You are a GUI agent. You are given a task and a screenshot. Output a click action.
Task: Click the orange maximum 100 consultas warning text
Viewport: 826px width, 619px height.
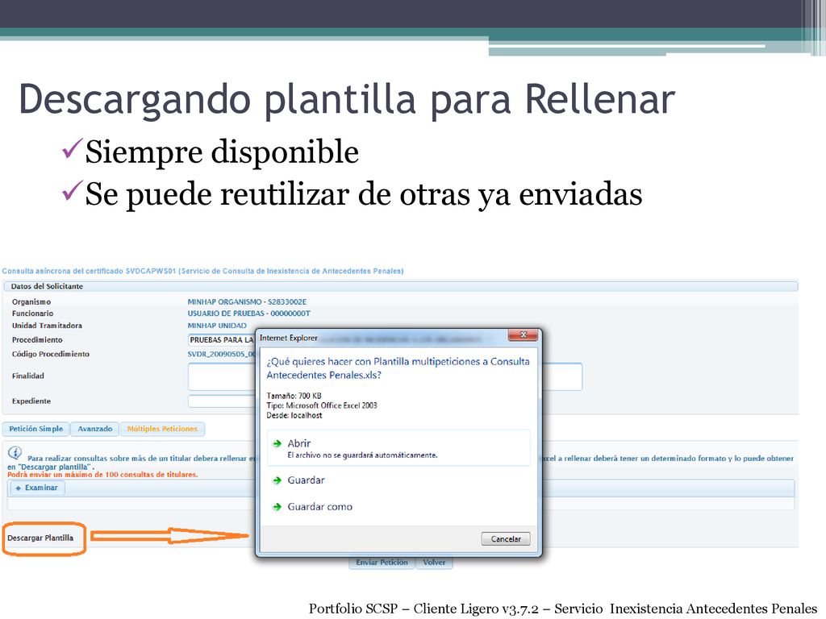[x=102, y=475]
